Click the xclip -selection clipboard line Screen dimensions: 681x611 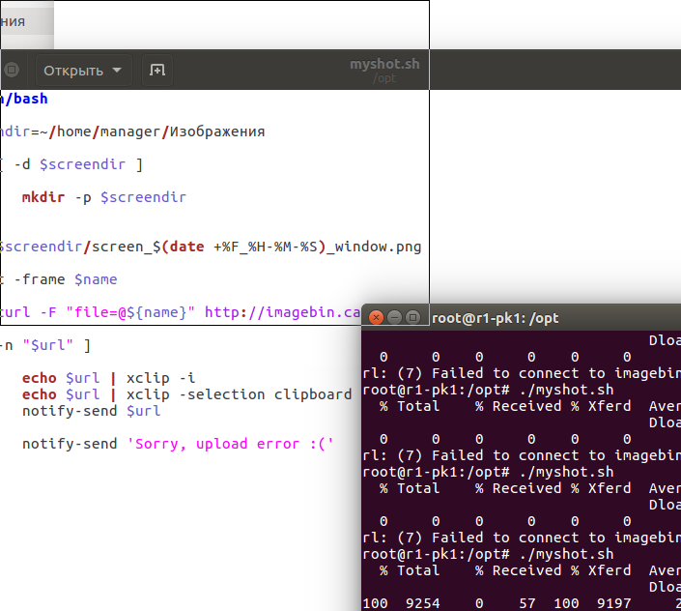click(x=186, y=394)
